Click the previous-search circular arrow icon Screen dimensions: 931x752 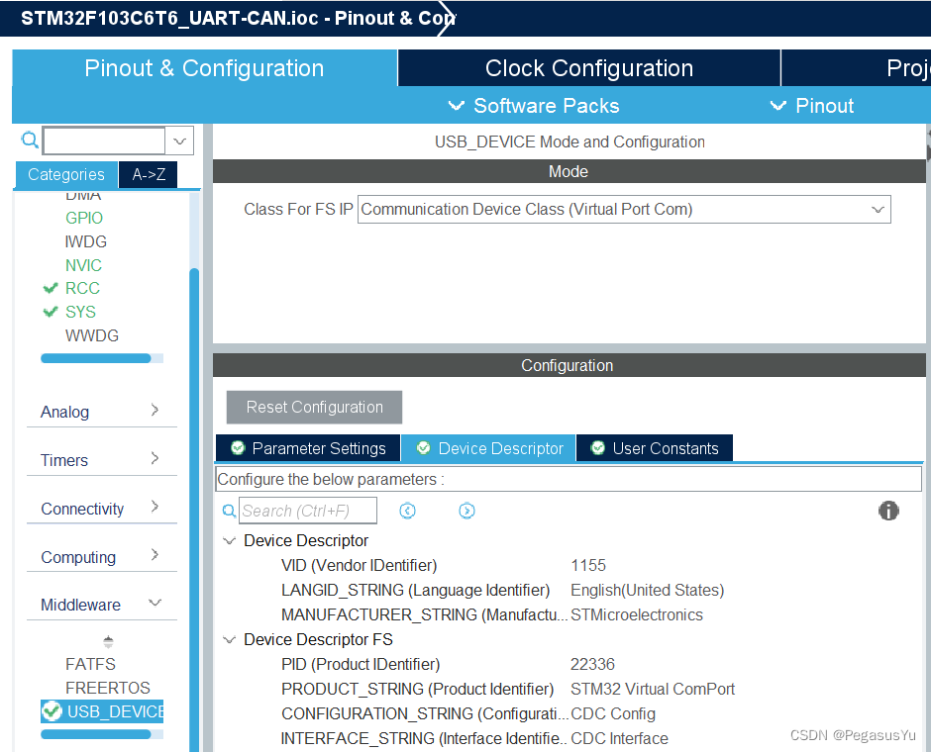(x=407, y=510)
